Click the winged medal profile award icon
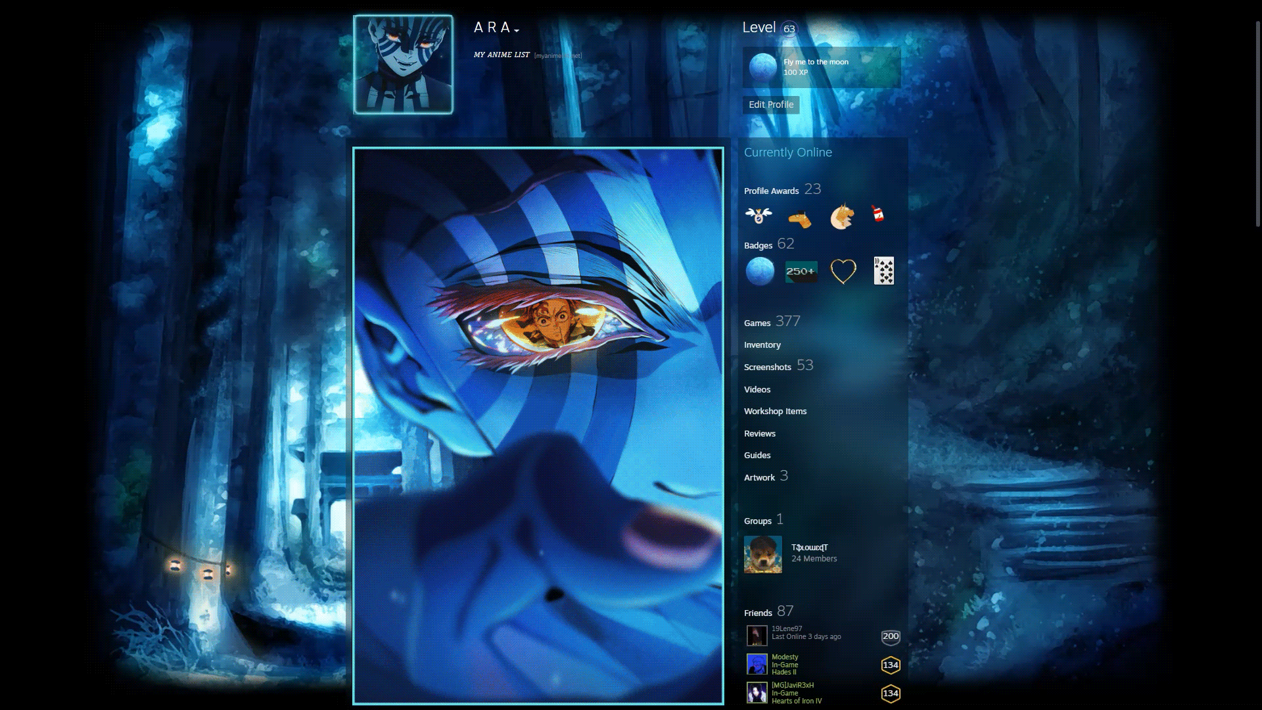The height and width of the screenshot is (710, 1262). 759,216
